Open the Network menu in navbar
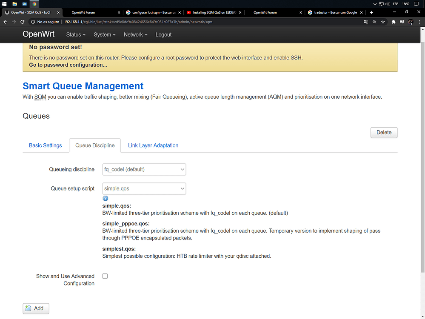The width and height of the screenshot is (425, 319). pos(135,34)
